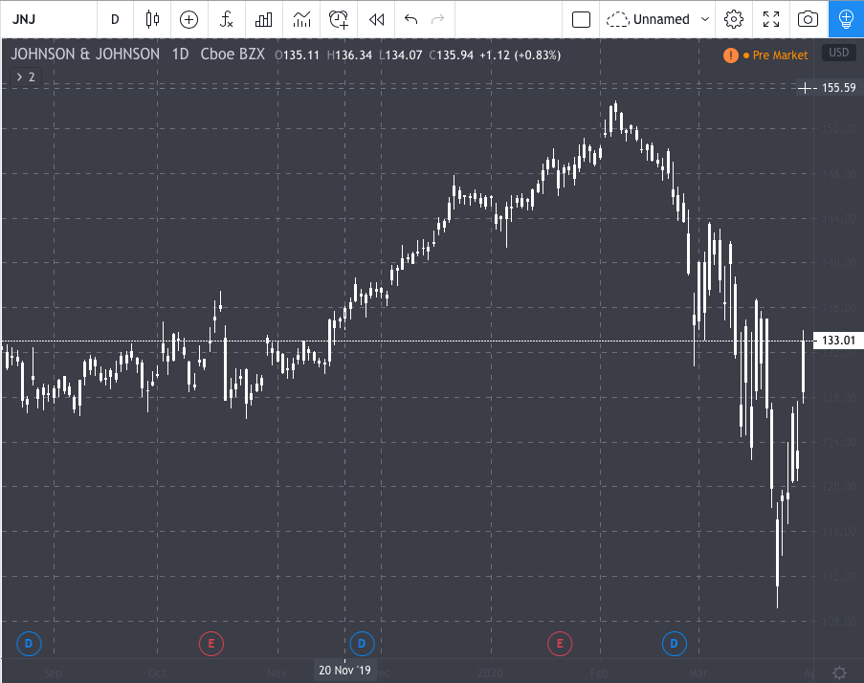Screen dimensions: 864x683
Task: Open the Unnamed layout dropdown
Action: tap(660, 19)
